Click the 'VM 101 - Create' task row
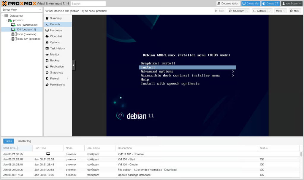 (151, 165)
